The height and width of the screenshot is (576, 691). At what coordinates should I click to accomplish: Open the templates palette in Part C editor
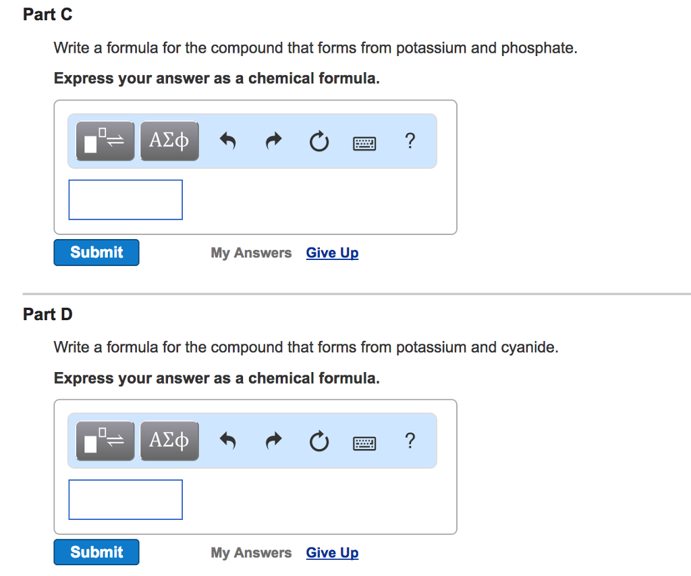click(x=105, y=140)
